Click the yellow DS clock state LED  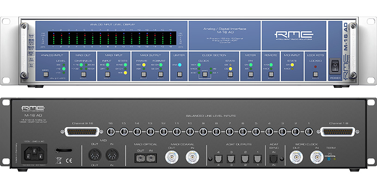[x=230, y=69]
